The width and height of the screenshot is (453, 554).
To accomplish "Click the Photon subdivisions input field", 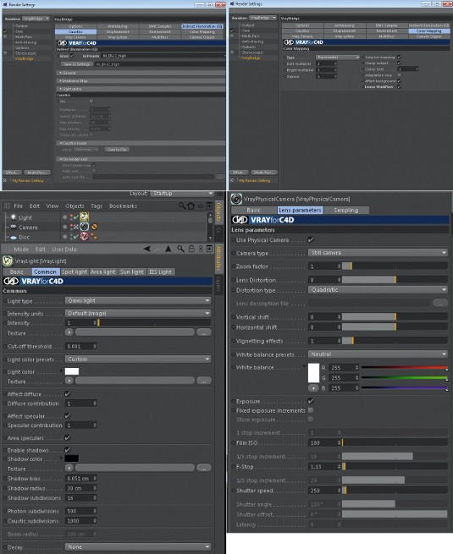I will [x=81, y=511].
